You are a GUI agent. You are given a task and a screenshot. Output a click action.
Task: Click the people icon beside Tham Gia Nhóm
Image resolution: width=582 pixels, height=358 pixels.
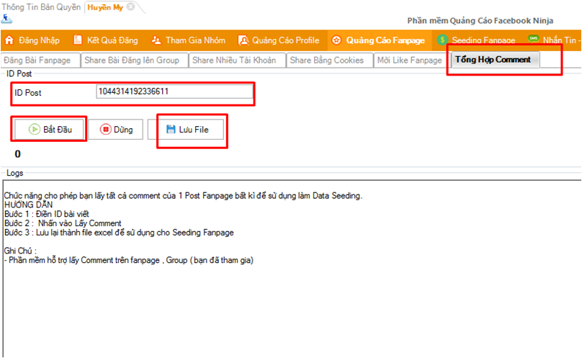(156, 40)
